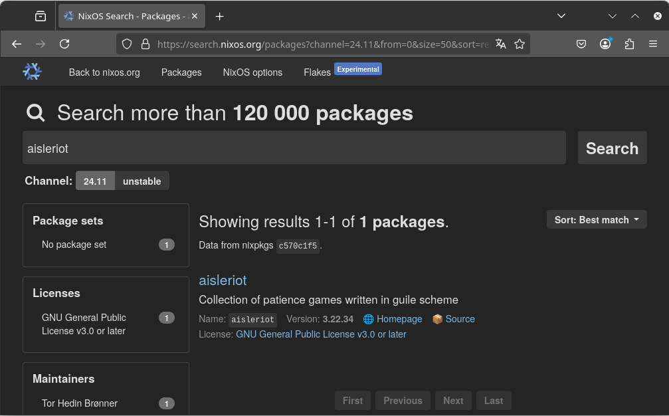
Task: Click the package search text field
Action: click(294, 148)
